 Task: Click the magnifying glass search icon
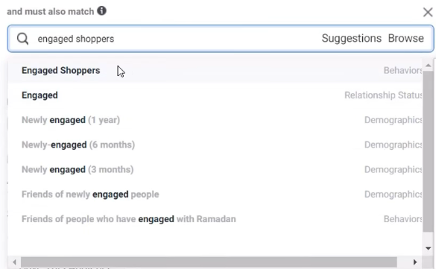(22, 39)
